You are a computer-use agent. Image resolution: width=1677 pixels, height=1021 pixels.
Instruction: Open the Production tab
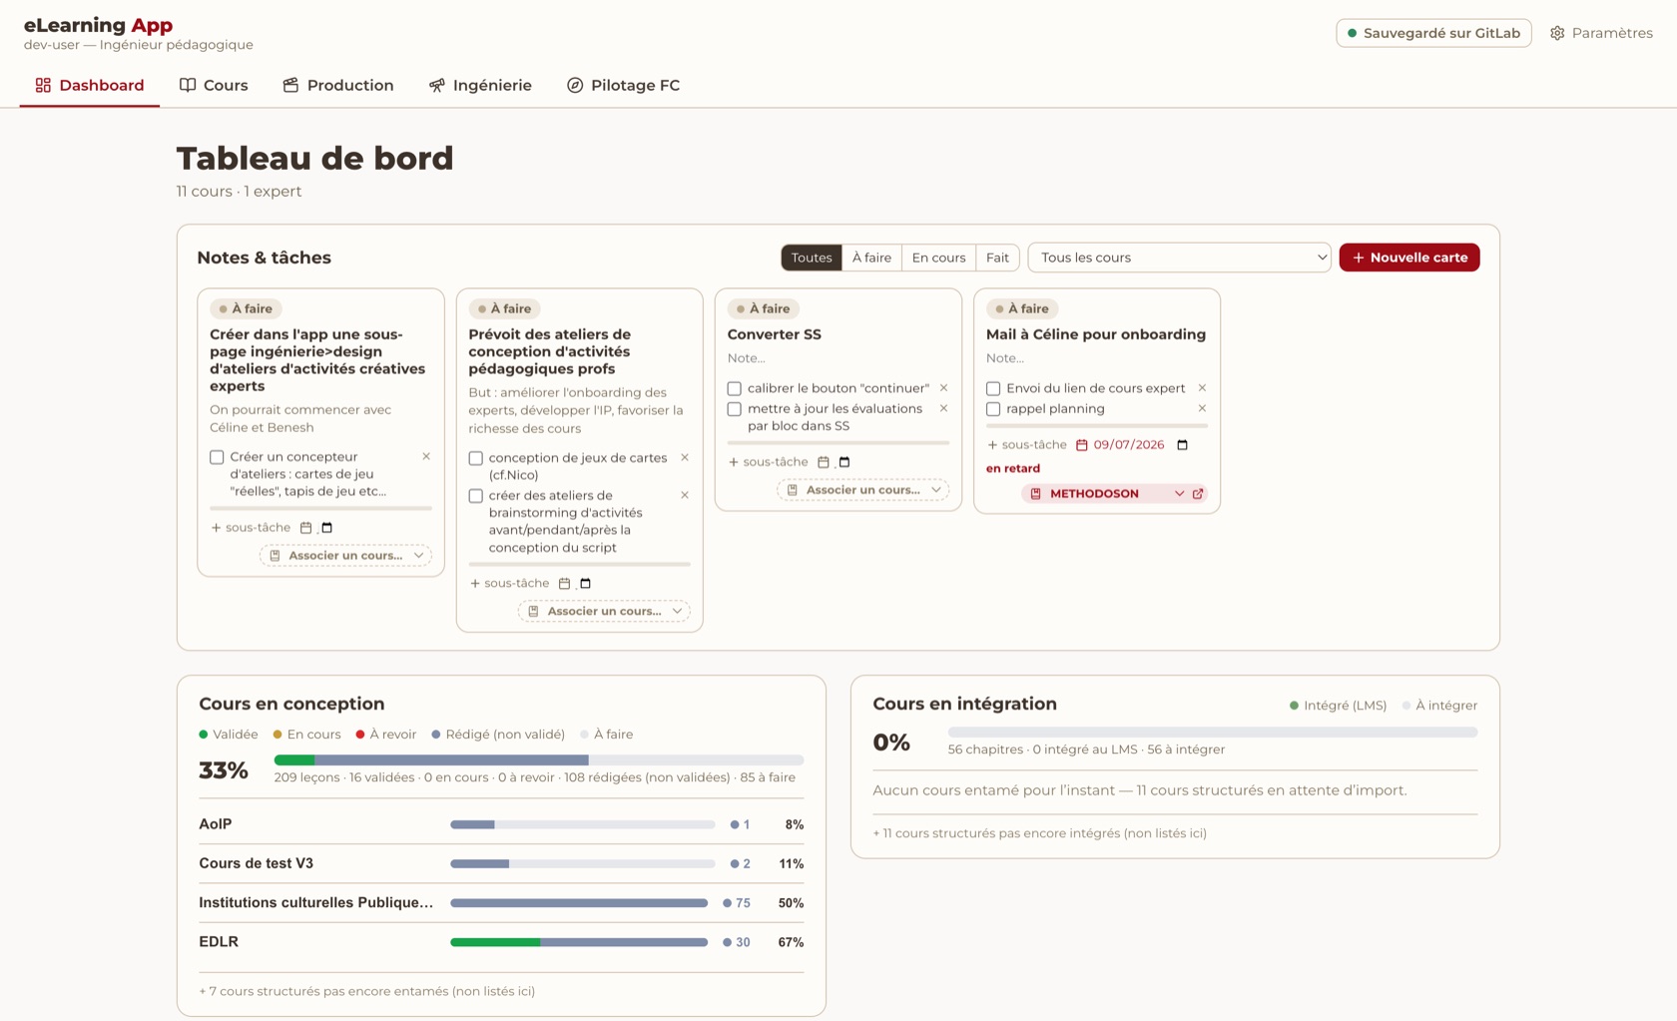338,85
